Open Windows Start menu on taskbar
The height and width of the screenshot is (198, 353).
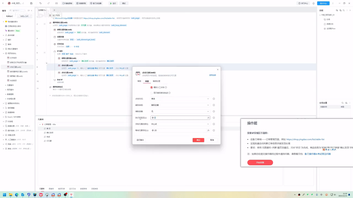click(x=4, y=195)
